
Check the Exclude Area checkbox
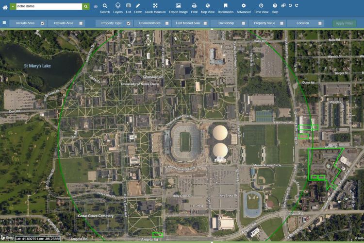(81, 23)
